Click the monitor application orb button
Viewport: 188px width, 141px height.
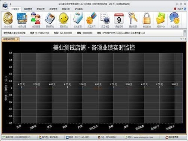coord(5,6)
